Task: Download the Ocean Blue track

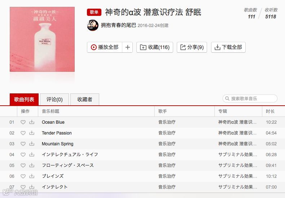Action: pyautogui.click(x=32, y=122)
